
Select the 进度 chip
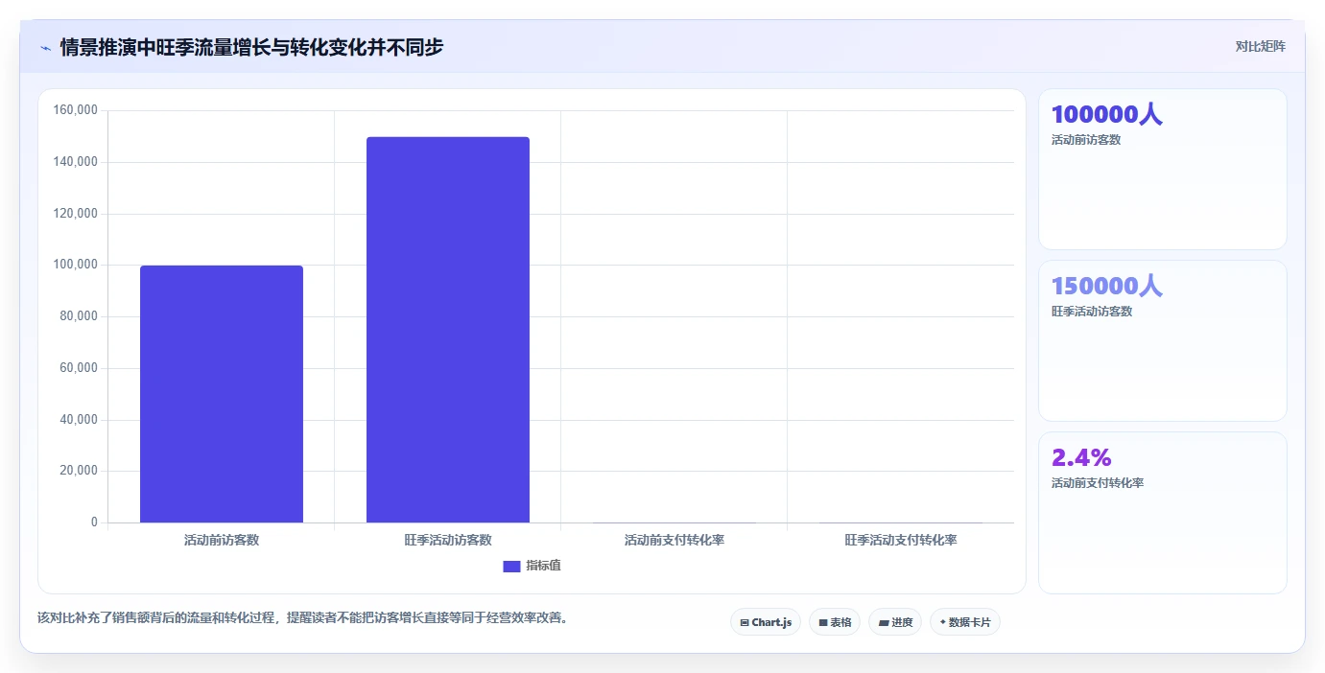895,622
